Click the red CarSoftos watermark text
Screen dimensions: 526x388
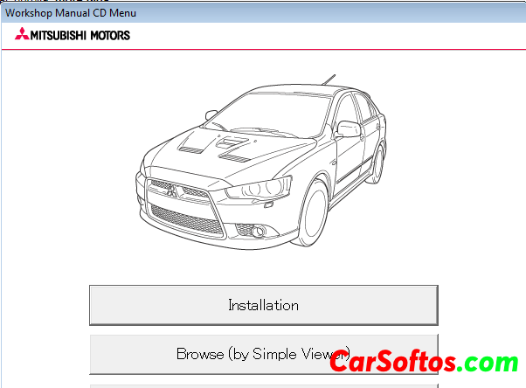click(x=391, y=362)
